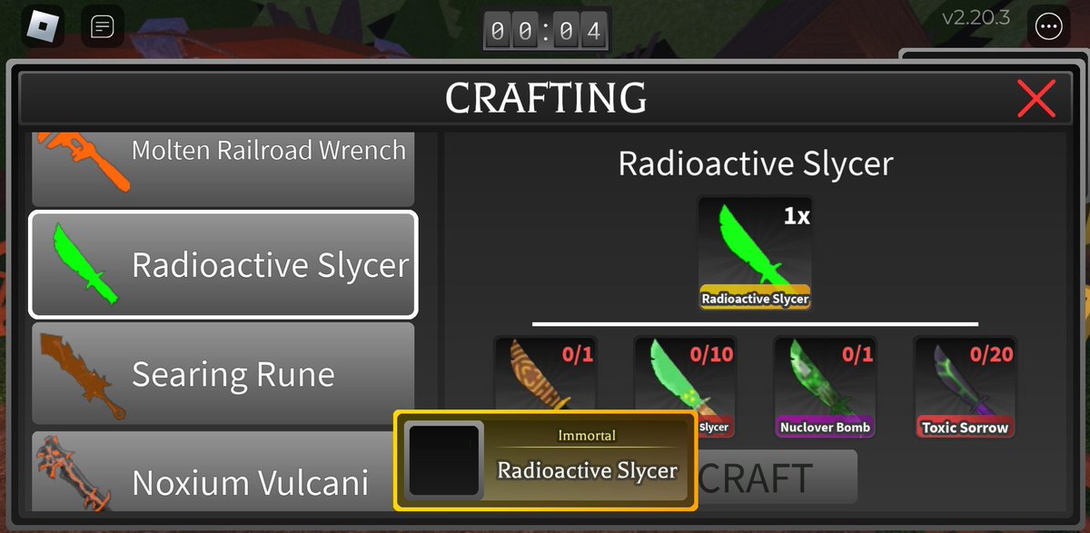
Task: Click the 0/20 quantity counter
Action: pyautogui.click(x=989, y=354)
